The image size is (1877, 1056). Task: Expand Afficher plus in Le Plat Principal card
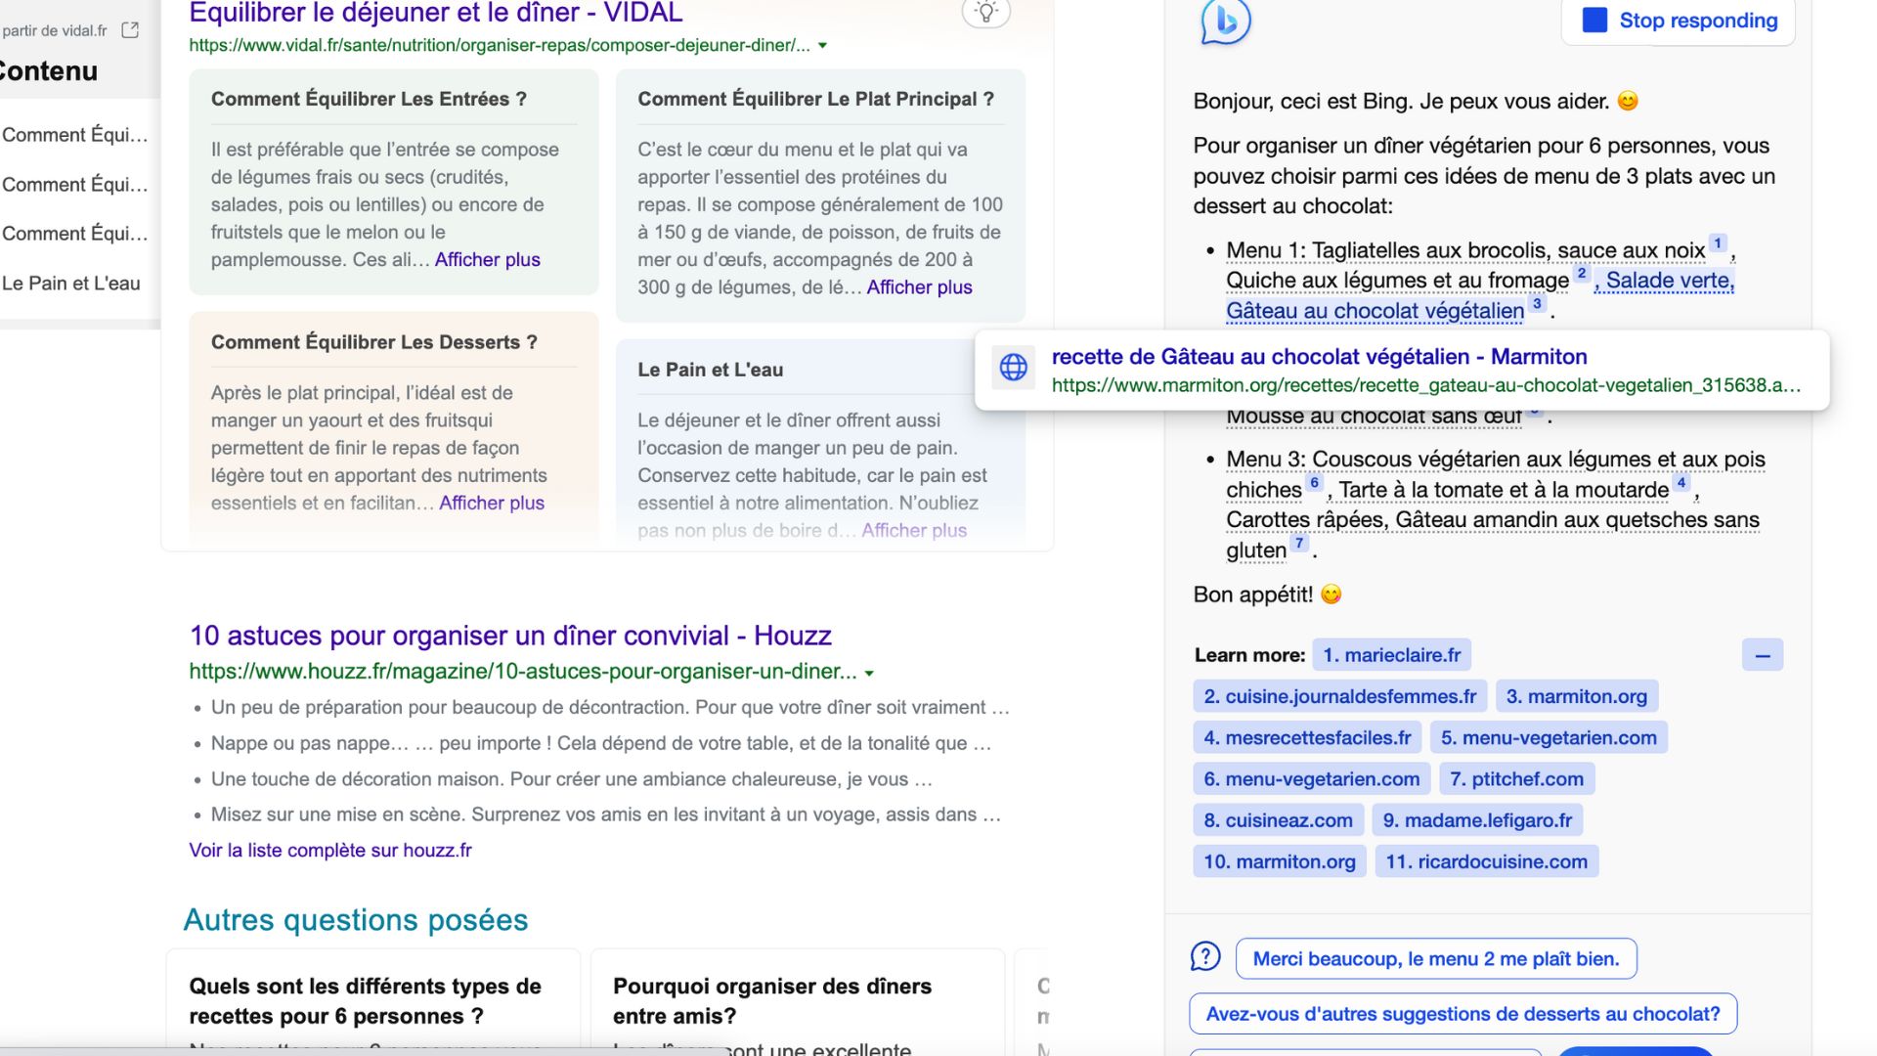[x=919, y=287]
